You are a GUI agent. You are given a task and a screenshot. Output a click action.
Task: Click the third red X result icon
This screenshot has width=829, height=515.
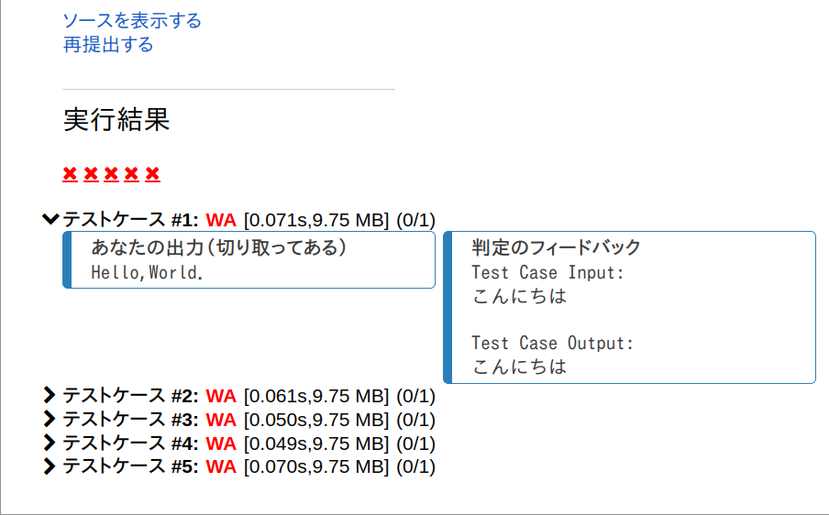[111, 174]
